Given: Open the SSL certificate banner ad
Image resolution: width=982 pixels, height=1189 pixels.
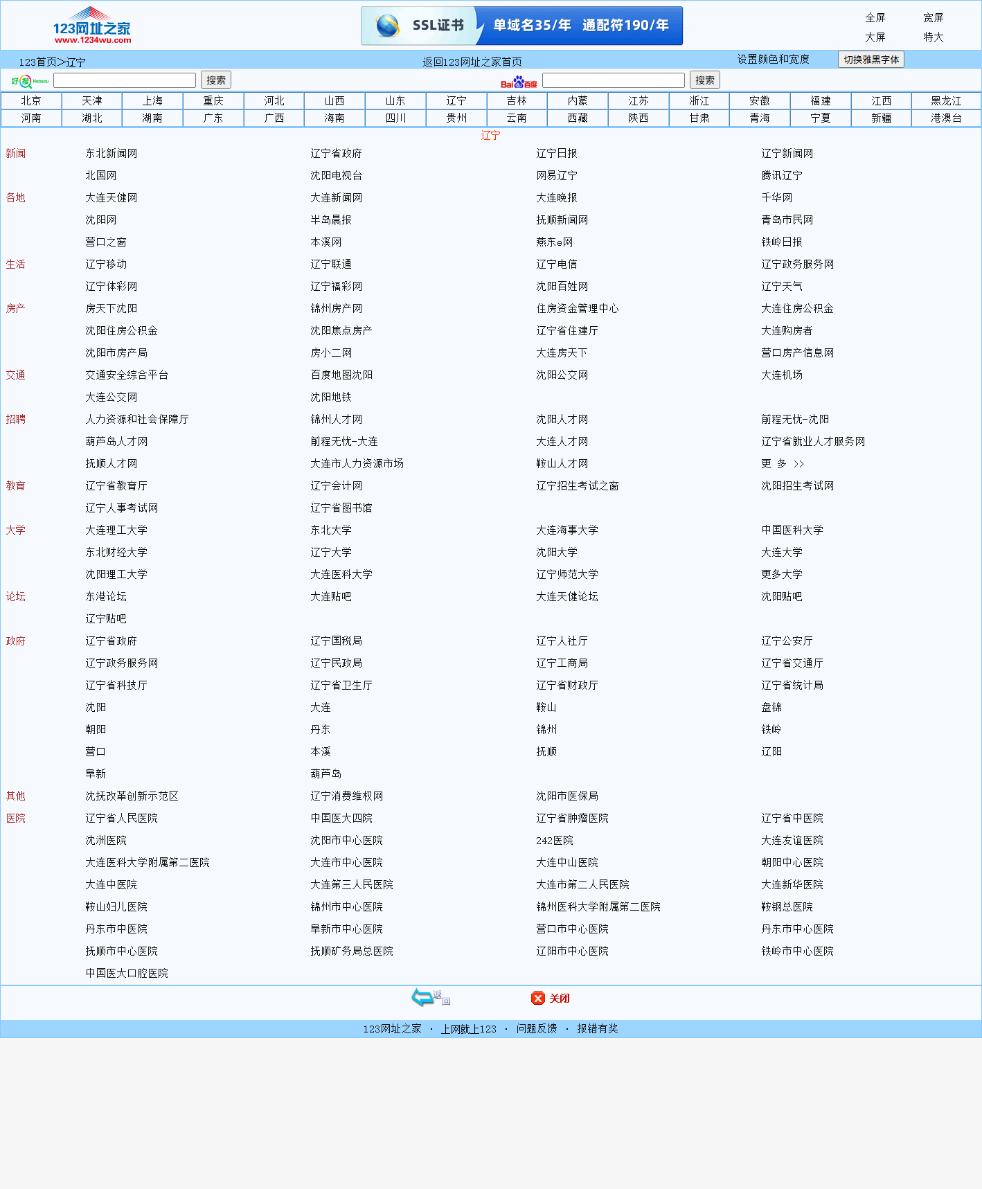Looking at the screenshot, I should [521, 26].
